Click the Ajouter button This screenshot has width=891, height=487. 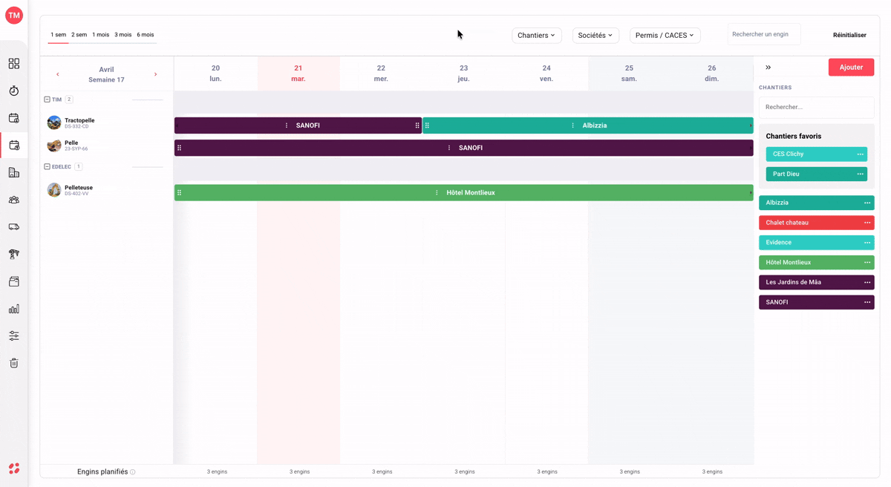851,68
